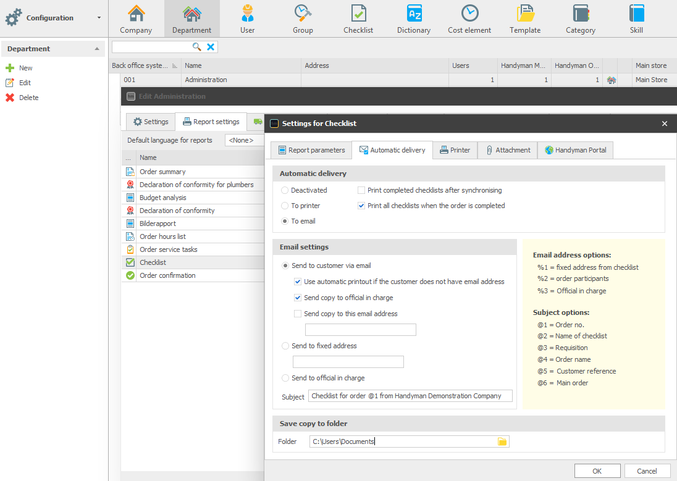
Task: Open the Group configuration icon
Action: [303, 19]
